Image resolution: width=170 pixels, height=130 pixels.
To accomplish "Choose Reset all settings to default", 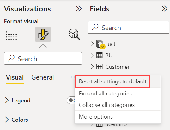I will pos(113,81).
